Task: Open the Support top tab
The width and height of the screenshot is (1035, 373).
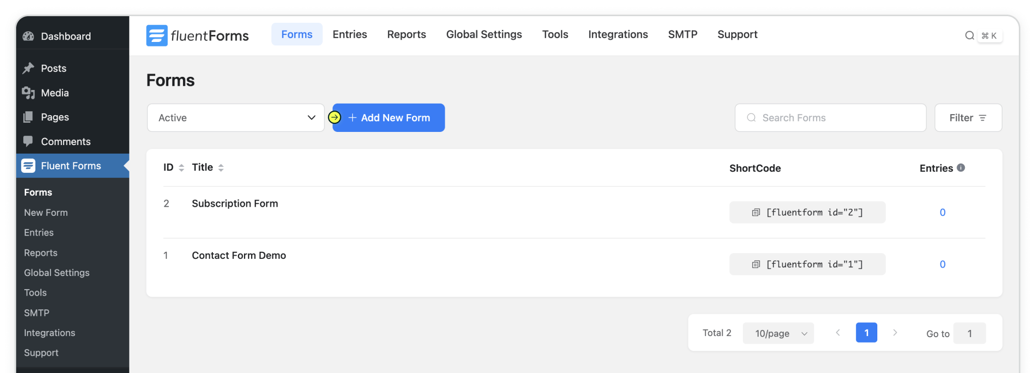Action: click(x=737, y=34)
